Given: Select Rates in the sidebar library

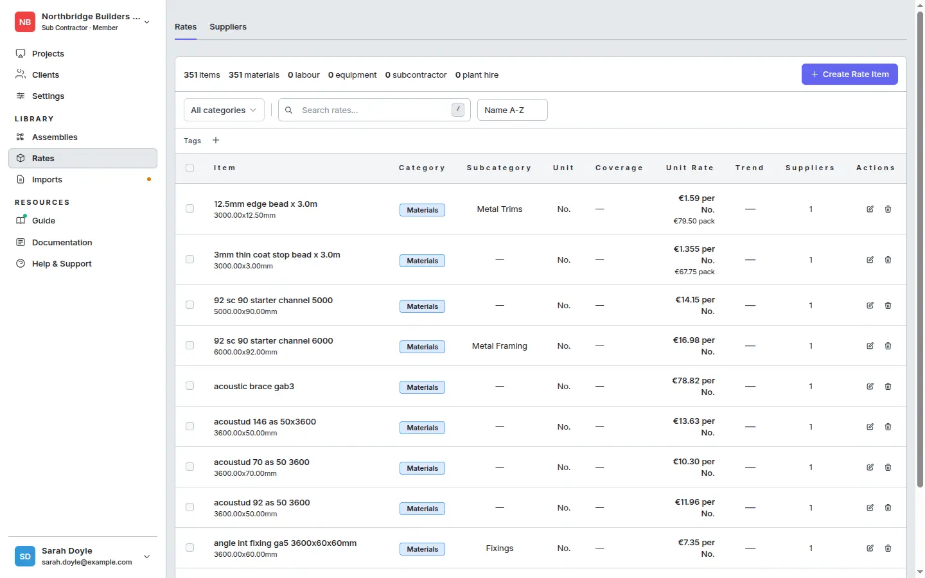Looking at the screenshot, I should click(82, 158).
